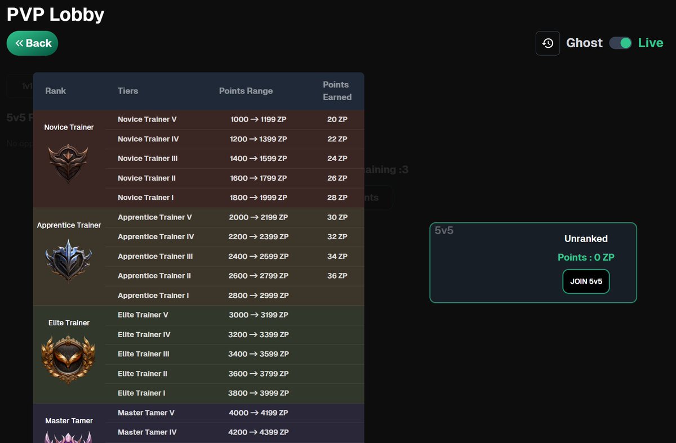Click the '2000 → 2199 ZP' points range
Image resolution: width=676 pixels, height=443 pixels.
259,217
